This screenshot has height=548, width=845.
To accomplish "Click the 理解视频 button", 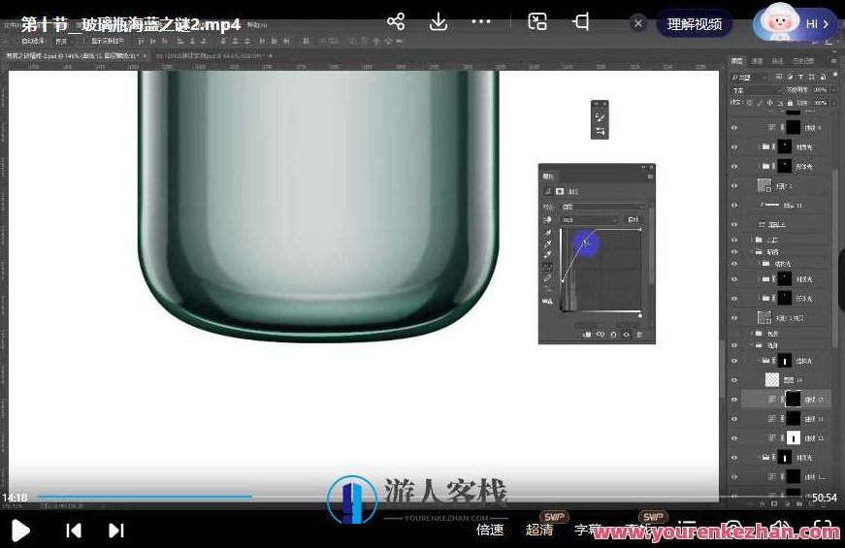I will 695,24.
